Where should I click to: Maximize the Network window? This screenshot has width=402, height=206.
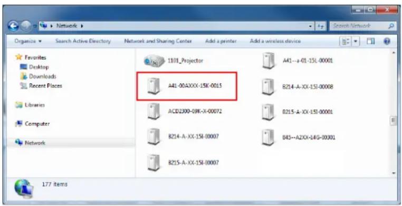pyautogui.click(x=370, y=10)
